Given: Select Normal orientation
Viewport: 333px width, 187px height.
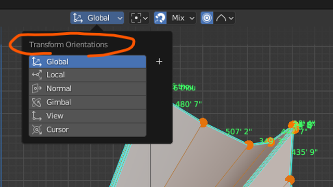Looking at the screenshot, I should 87,88.
